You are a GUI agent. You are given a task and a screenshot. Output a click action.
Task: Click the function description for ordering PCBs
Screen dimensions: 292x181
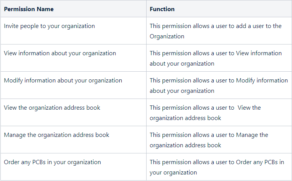coord(217,167)
